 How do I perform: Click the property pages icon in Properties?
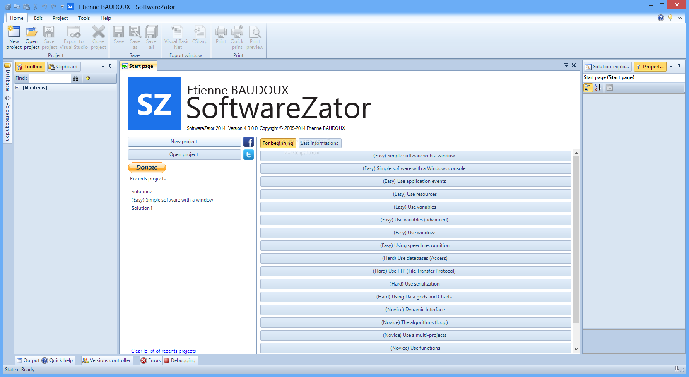pos(609,88)
